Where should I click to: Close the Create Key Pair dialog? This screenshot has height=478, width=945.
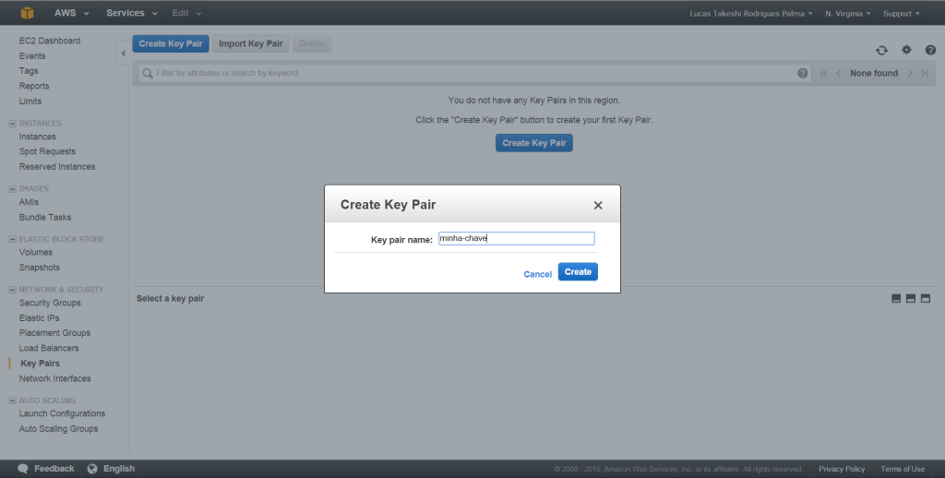[x=598, y=206]
